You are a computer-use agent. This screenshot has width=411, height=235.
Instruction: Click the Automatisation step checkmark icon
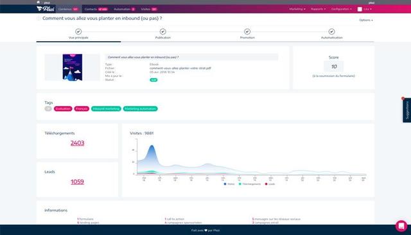[x=331, y=31]
